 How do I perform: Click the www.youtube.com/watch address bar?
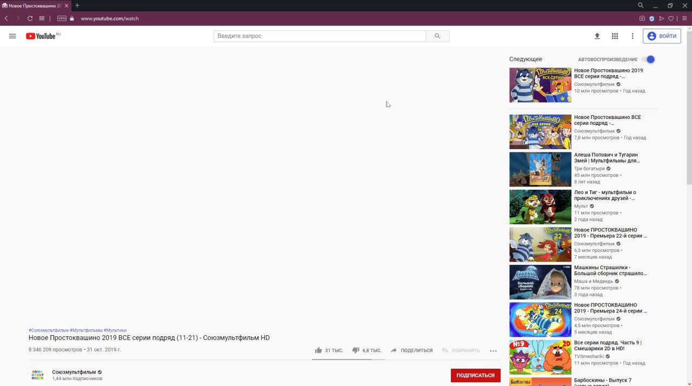click(x=110, y=18)
